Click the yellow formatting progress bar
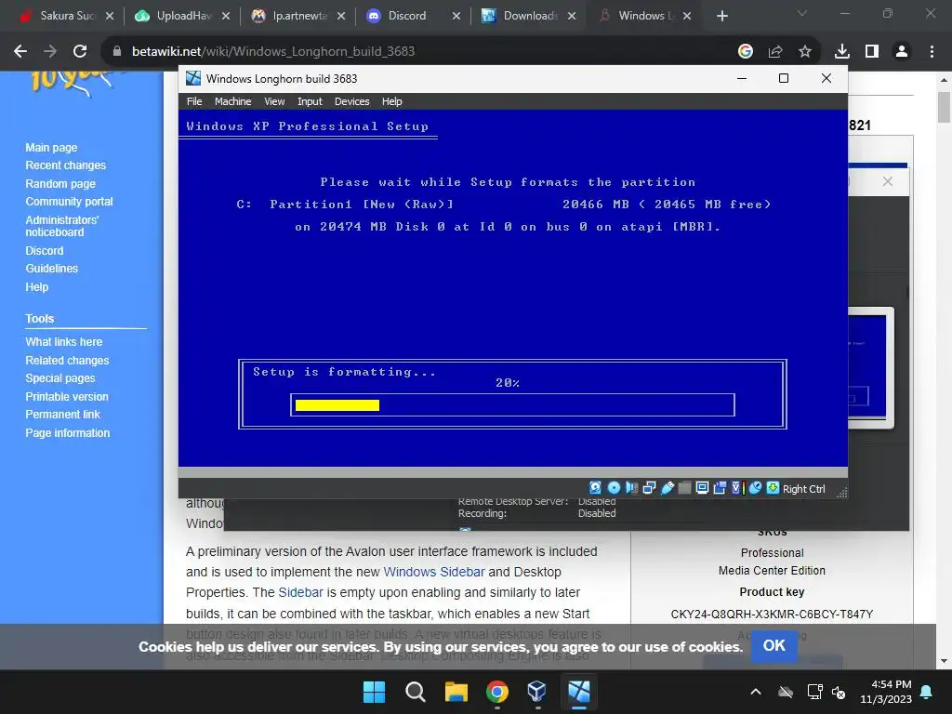 337,405
